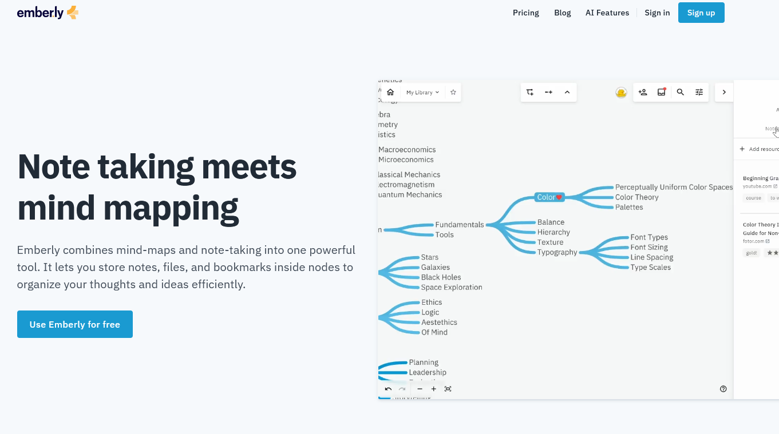Screen dimensions: 779x434
Task: Click the help question mark icon
Action: point(723,389)
